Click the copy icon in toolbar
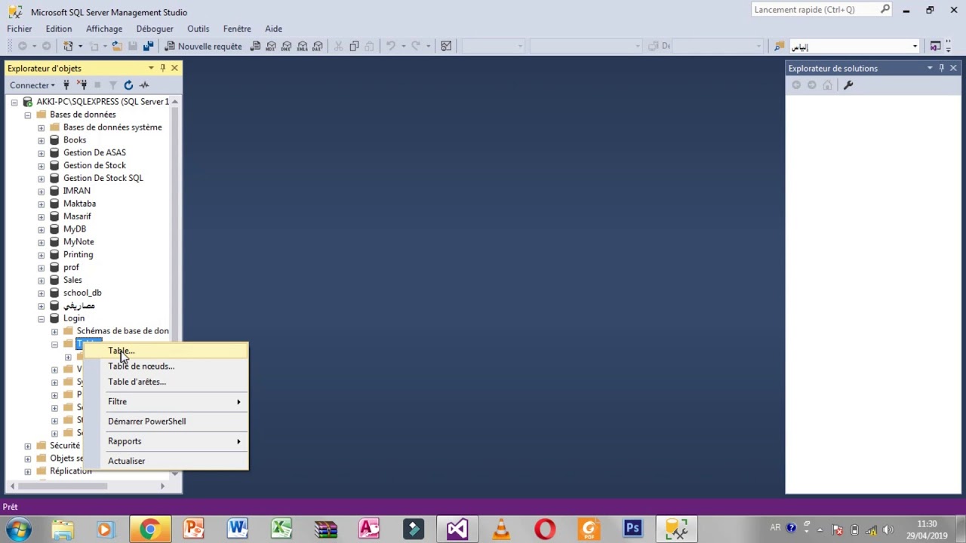 tap(354, 46)
